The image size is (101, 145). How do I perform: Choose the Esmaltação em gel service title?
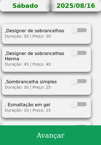tap(27, 105)
